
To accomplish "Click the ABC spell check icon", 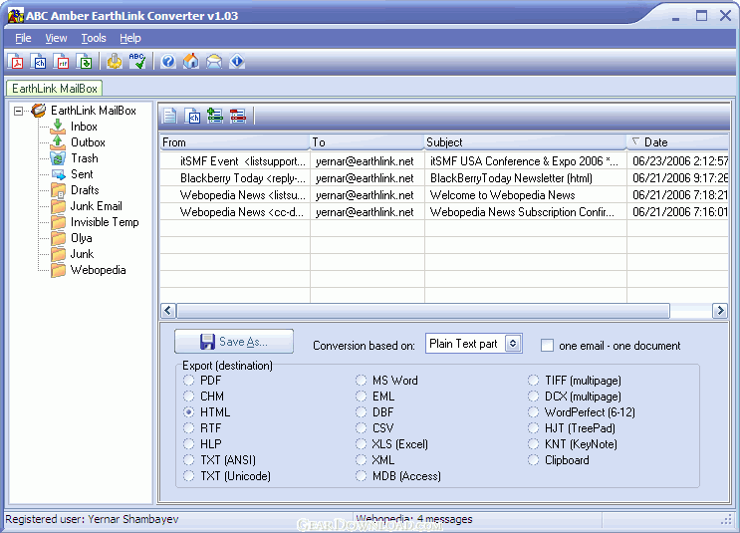I will click(137, 62).
